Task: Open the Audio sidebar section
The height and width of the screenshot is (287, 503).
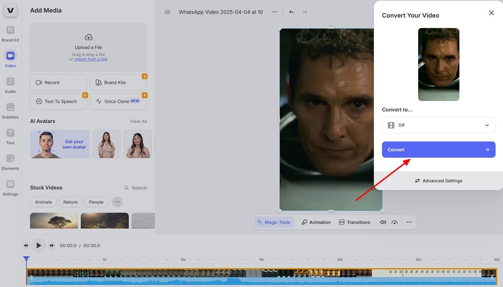Action: coord(10,85)
